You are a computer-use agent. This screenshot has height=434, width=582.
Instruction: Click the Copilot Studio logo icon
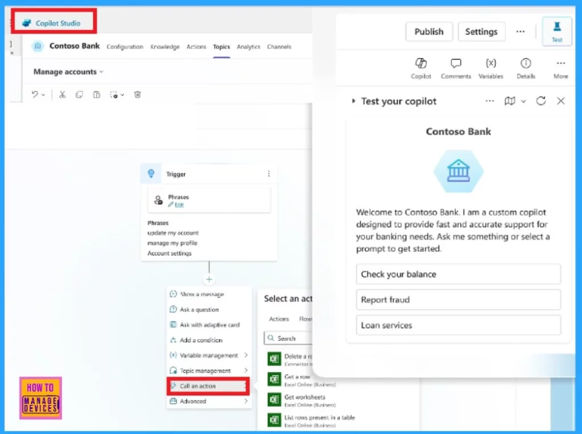point(26,23)
